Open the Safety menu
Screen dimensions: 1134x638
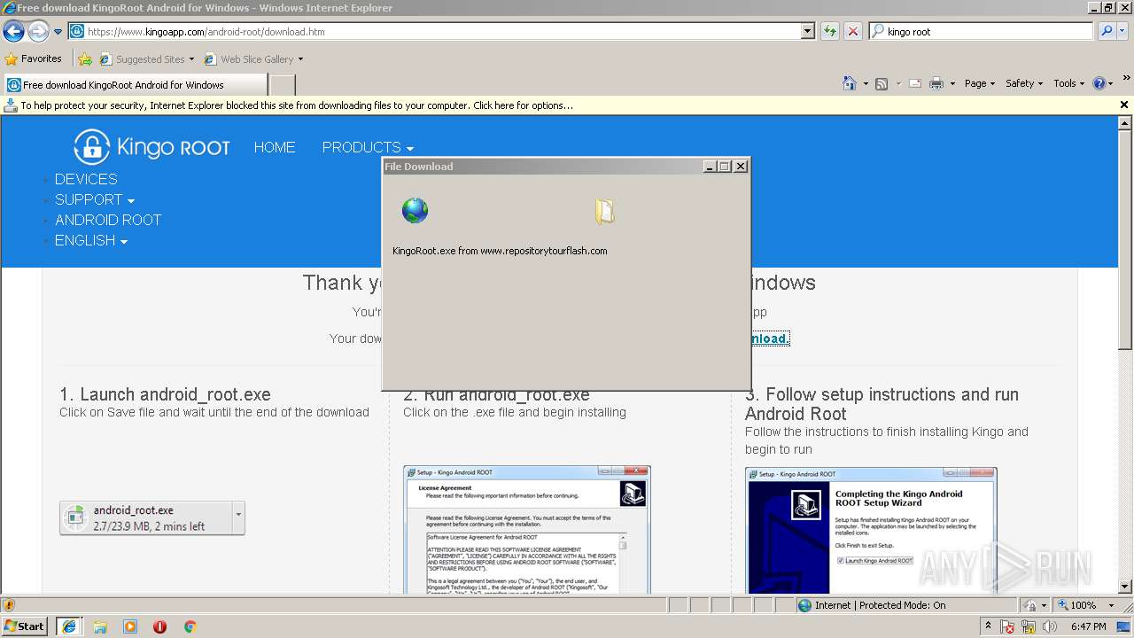pos(1024,83)
